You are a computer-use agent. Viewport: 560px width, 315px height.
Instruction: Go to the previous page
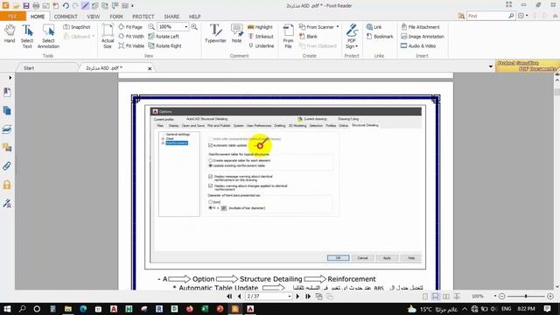tap(239, 297)
